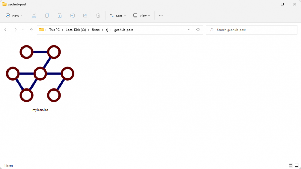Screen dimensions: 301x169
Task: Click the 1 item status text
Action: coord(9,166)
